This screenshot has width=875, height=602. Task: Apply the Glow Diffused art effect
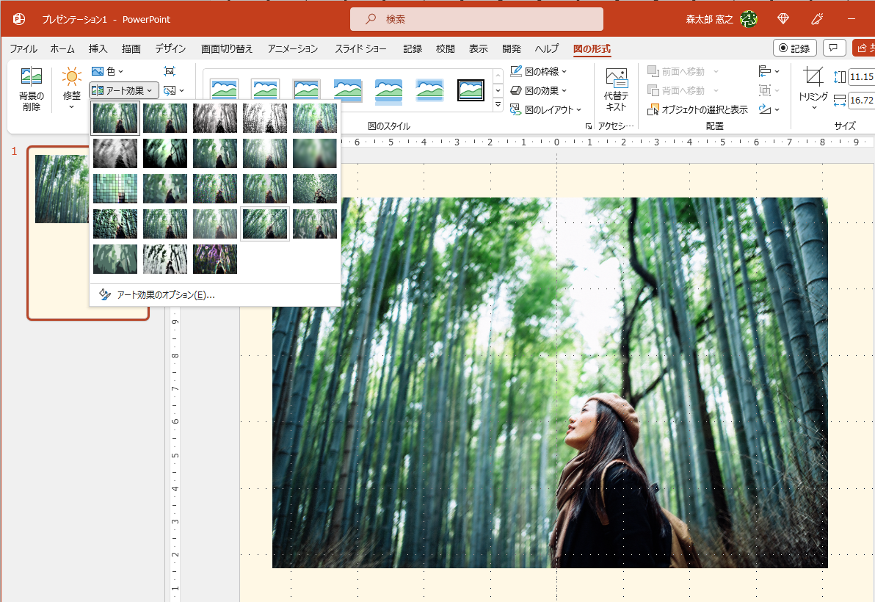tap(265, 153)
